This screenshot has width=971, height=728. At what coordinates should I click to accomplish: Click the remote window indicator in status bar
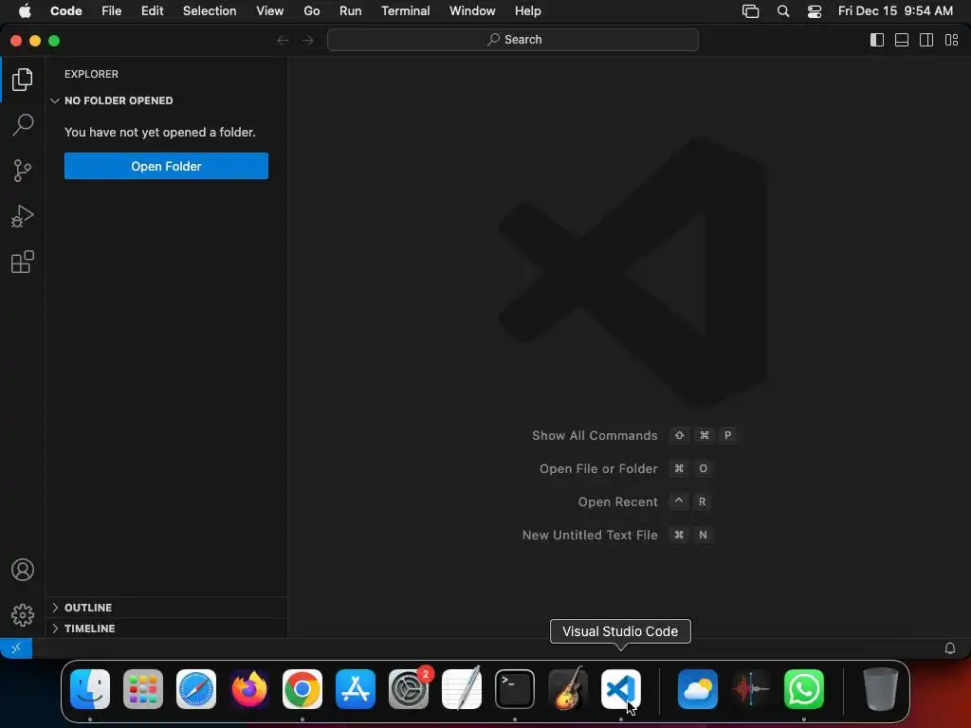point(16,648)
